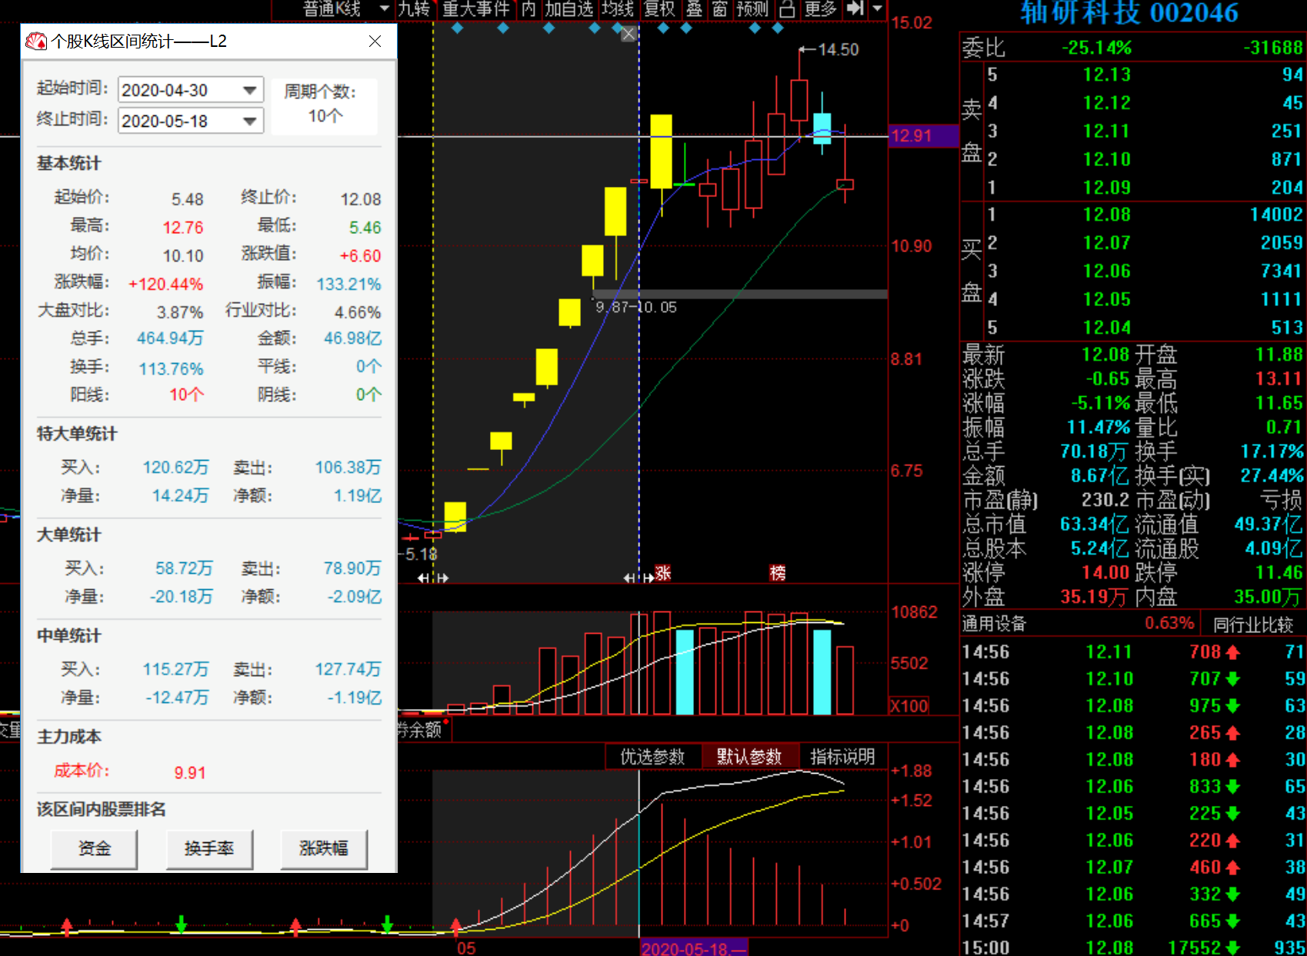The height and width of the screenshot is (956, 1307).
Task: Click the jump-to-end arrow icon
Action: coord(855,9)
